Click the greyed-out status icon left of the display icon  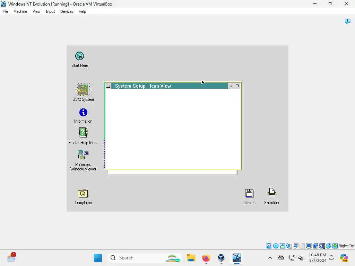[302, 246]
